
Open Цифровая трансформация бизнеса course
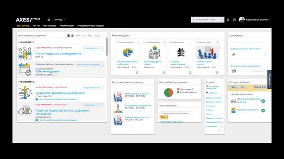pos(60,93)
